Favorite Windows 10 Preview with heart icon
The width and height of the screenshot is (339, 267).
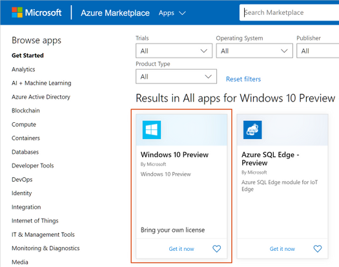pyautogui.click(x=216, y=249)
